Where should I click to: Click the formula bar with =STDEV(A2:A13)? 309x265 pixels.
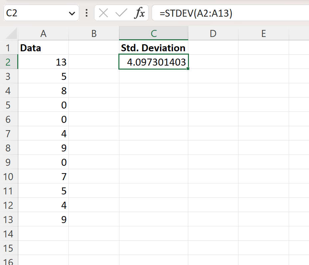[x=231, y=13]
